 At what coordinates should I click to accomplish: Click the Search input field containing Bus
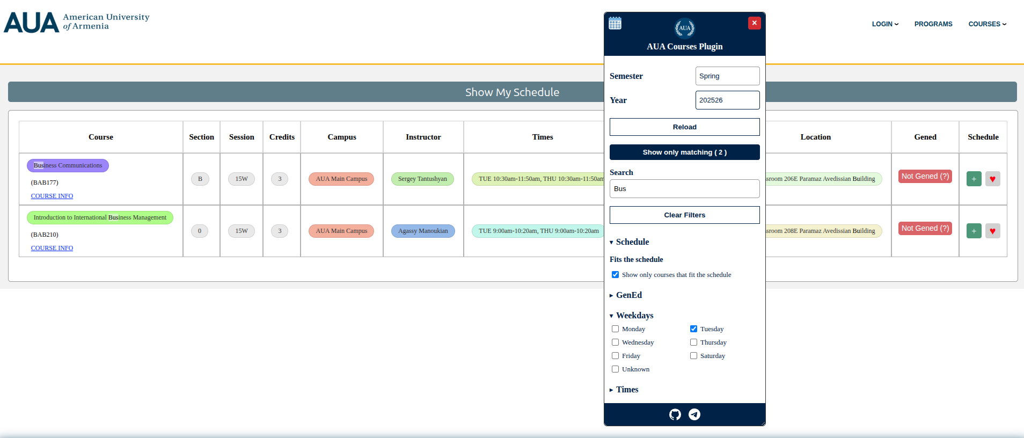coord(684,189)
